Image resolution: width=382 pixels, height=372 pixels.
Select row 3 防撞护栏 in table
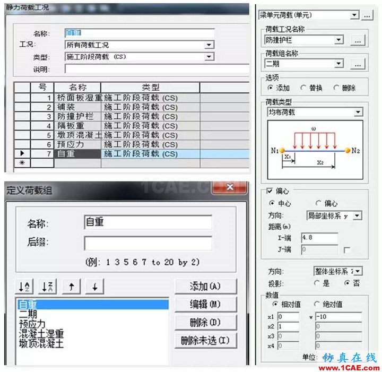[132, 116]
